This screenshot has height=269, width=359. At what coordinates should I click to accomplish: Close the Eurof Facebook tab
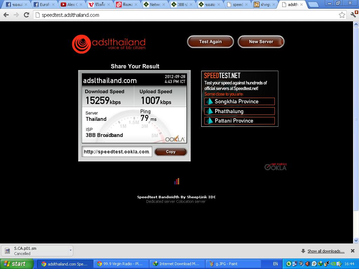point(53,4)
